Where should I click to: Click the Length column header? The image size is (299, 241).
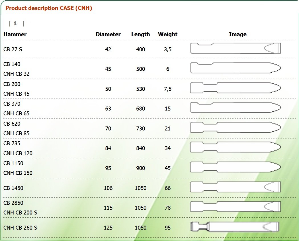click(141, 34)
